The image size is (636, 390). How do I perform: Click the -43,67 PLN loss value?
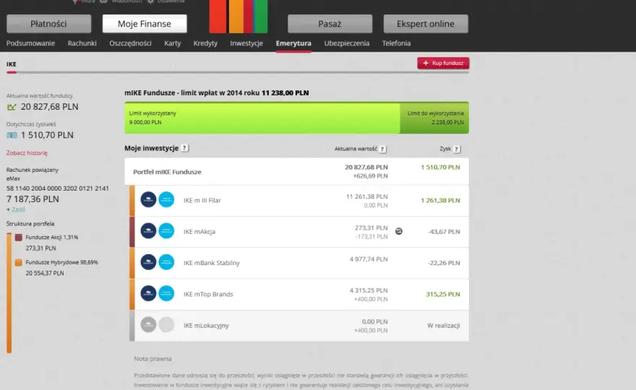point(444,232)
